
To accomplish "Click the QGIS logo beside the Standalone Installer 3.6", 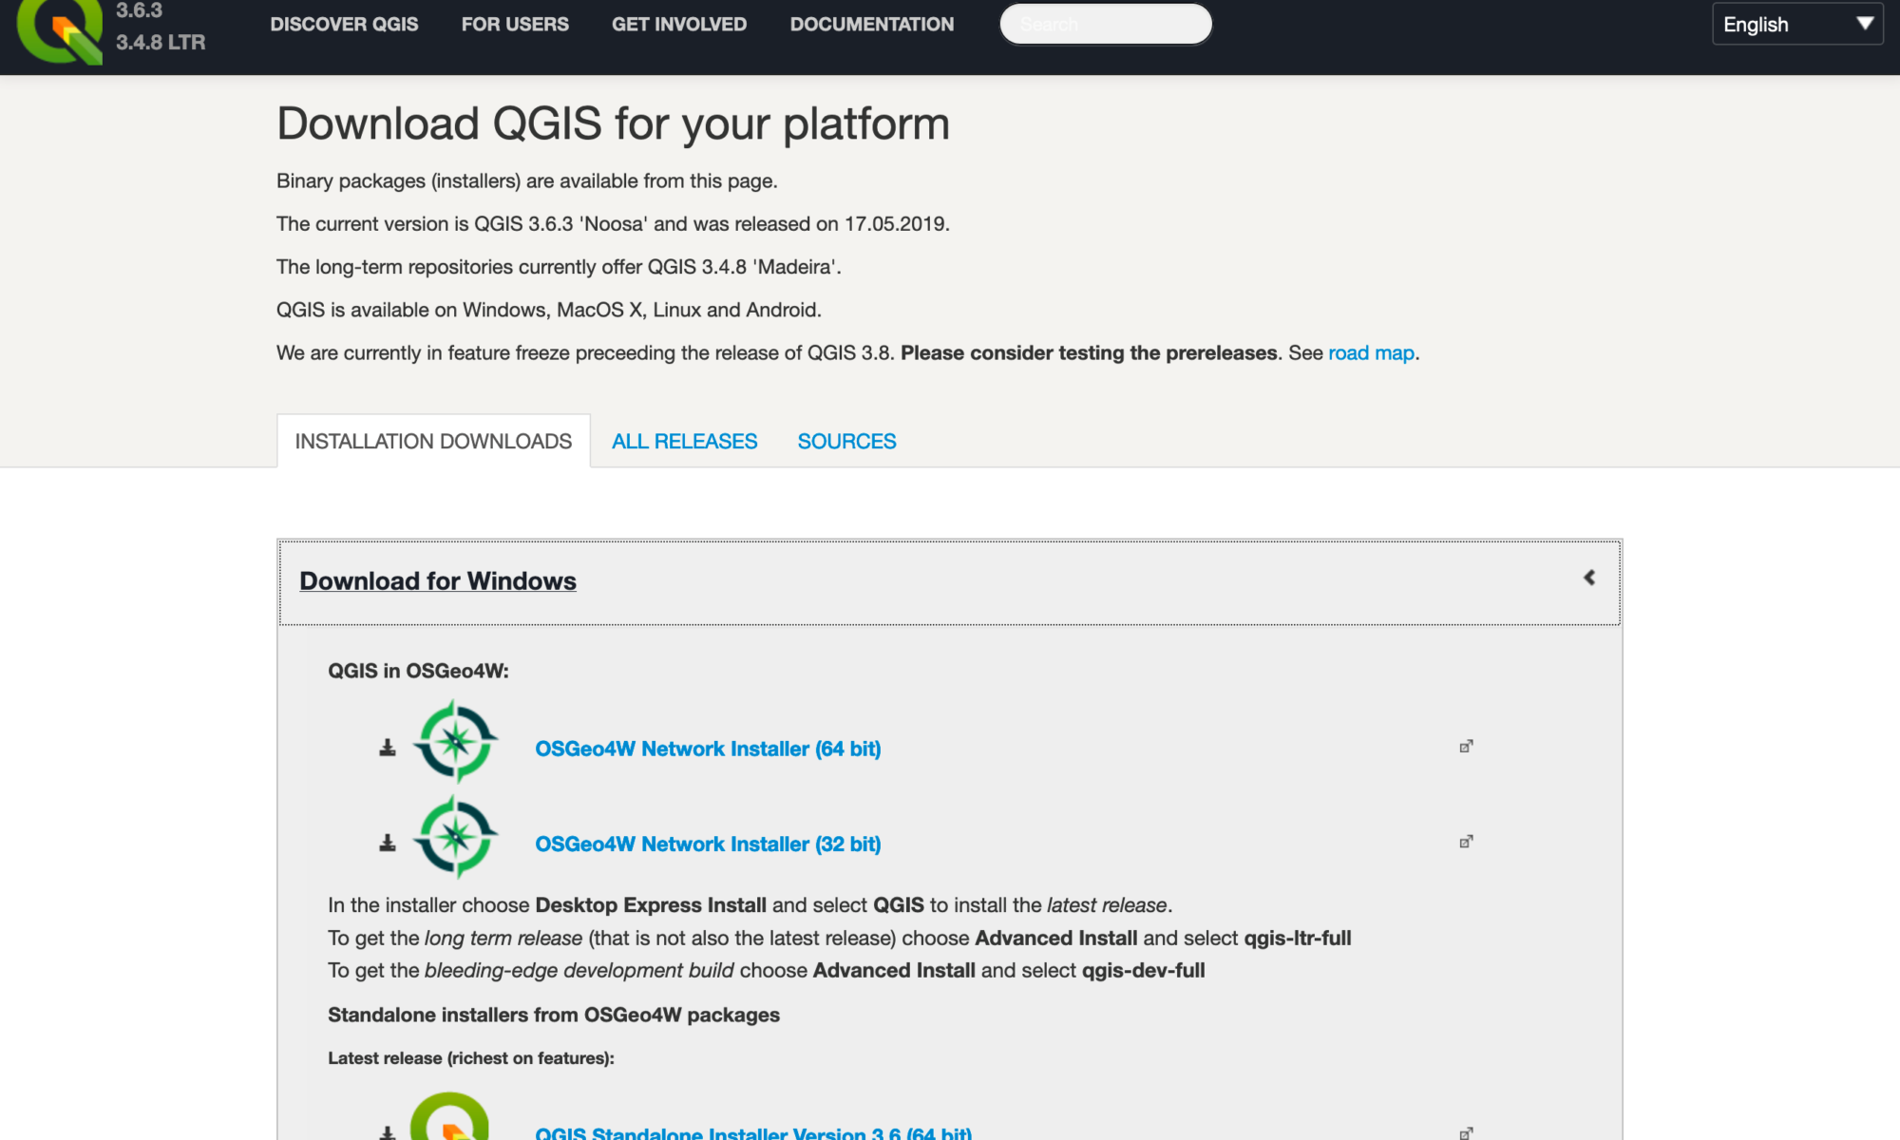I will (x=450, y=1117).
